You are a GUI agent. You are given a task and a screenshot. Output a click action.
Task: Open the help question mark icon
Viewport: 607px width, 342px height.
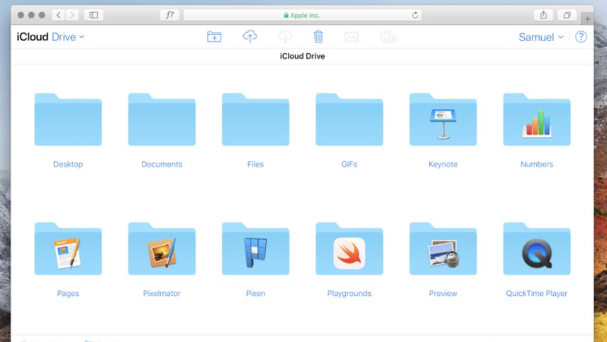(581, 37)
